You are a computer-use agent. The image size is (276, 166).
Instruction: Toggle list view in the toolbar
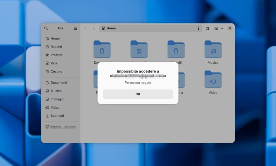(216, 28)
